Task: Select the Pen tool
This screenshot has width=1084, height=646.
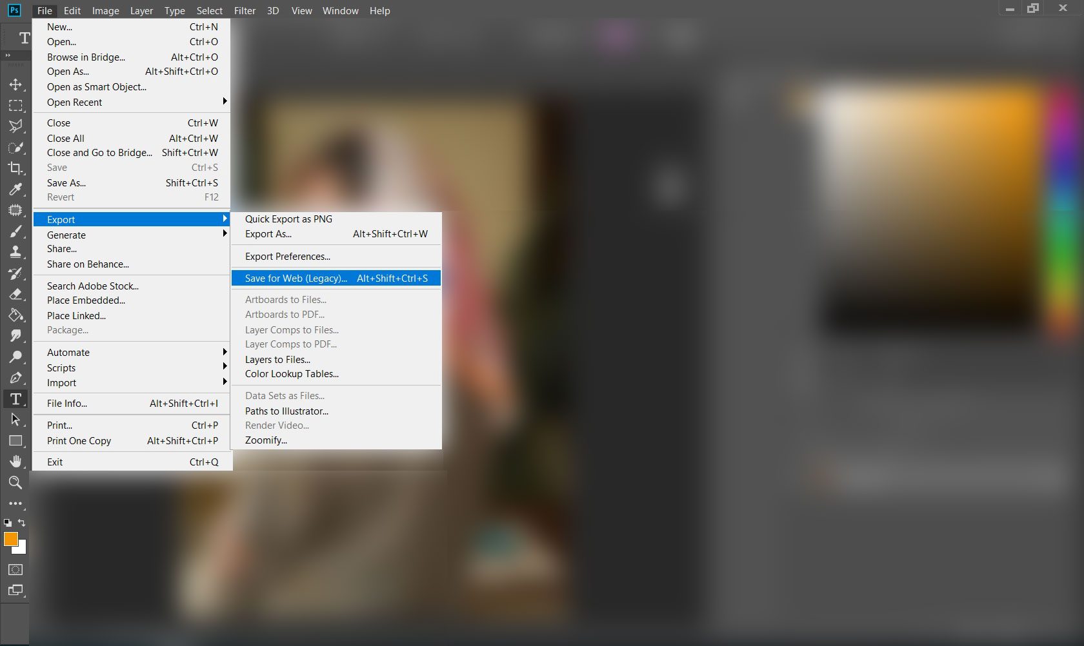Action: click(15, 378)
